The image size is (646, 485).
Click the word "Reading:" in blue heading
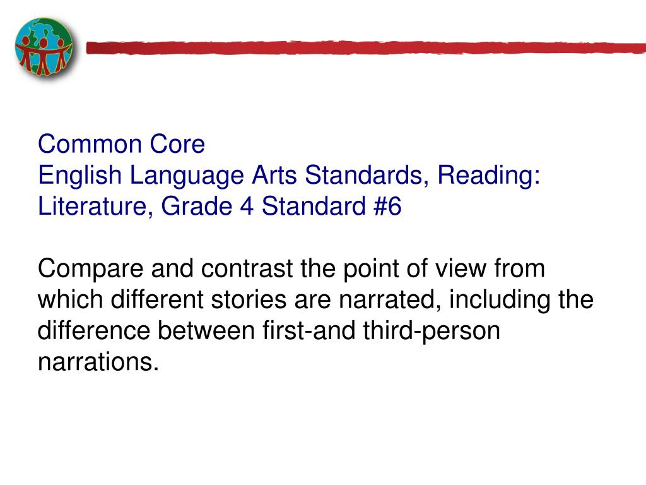point(489,176)
